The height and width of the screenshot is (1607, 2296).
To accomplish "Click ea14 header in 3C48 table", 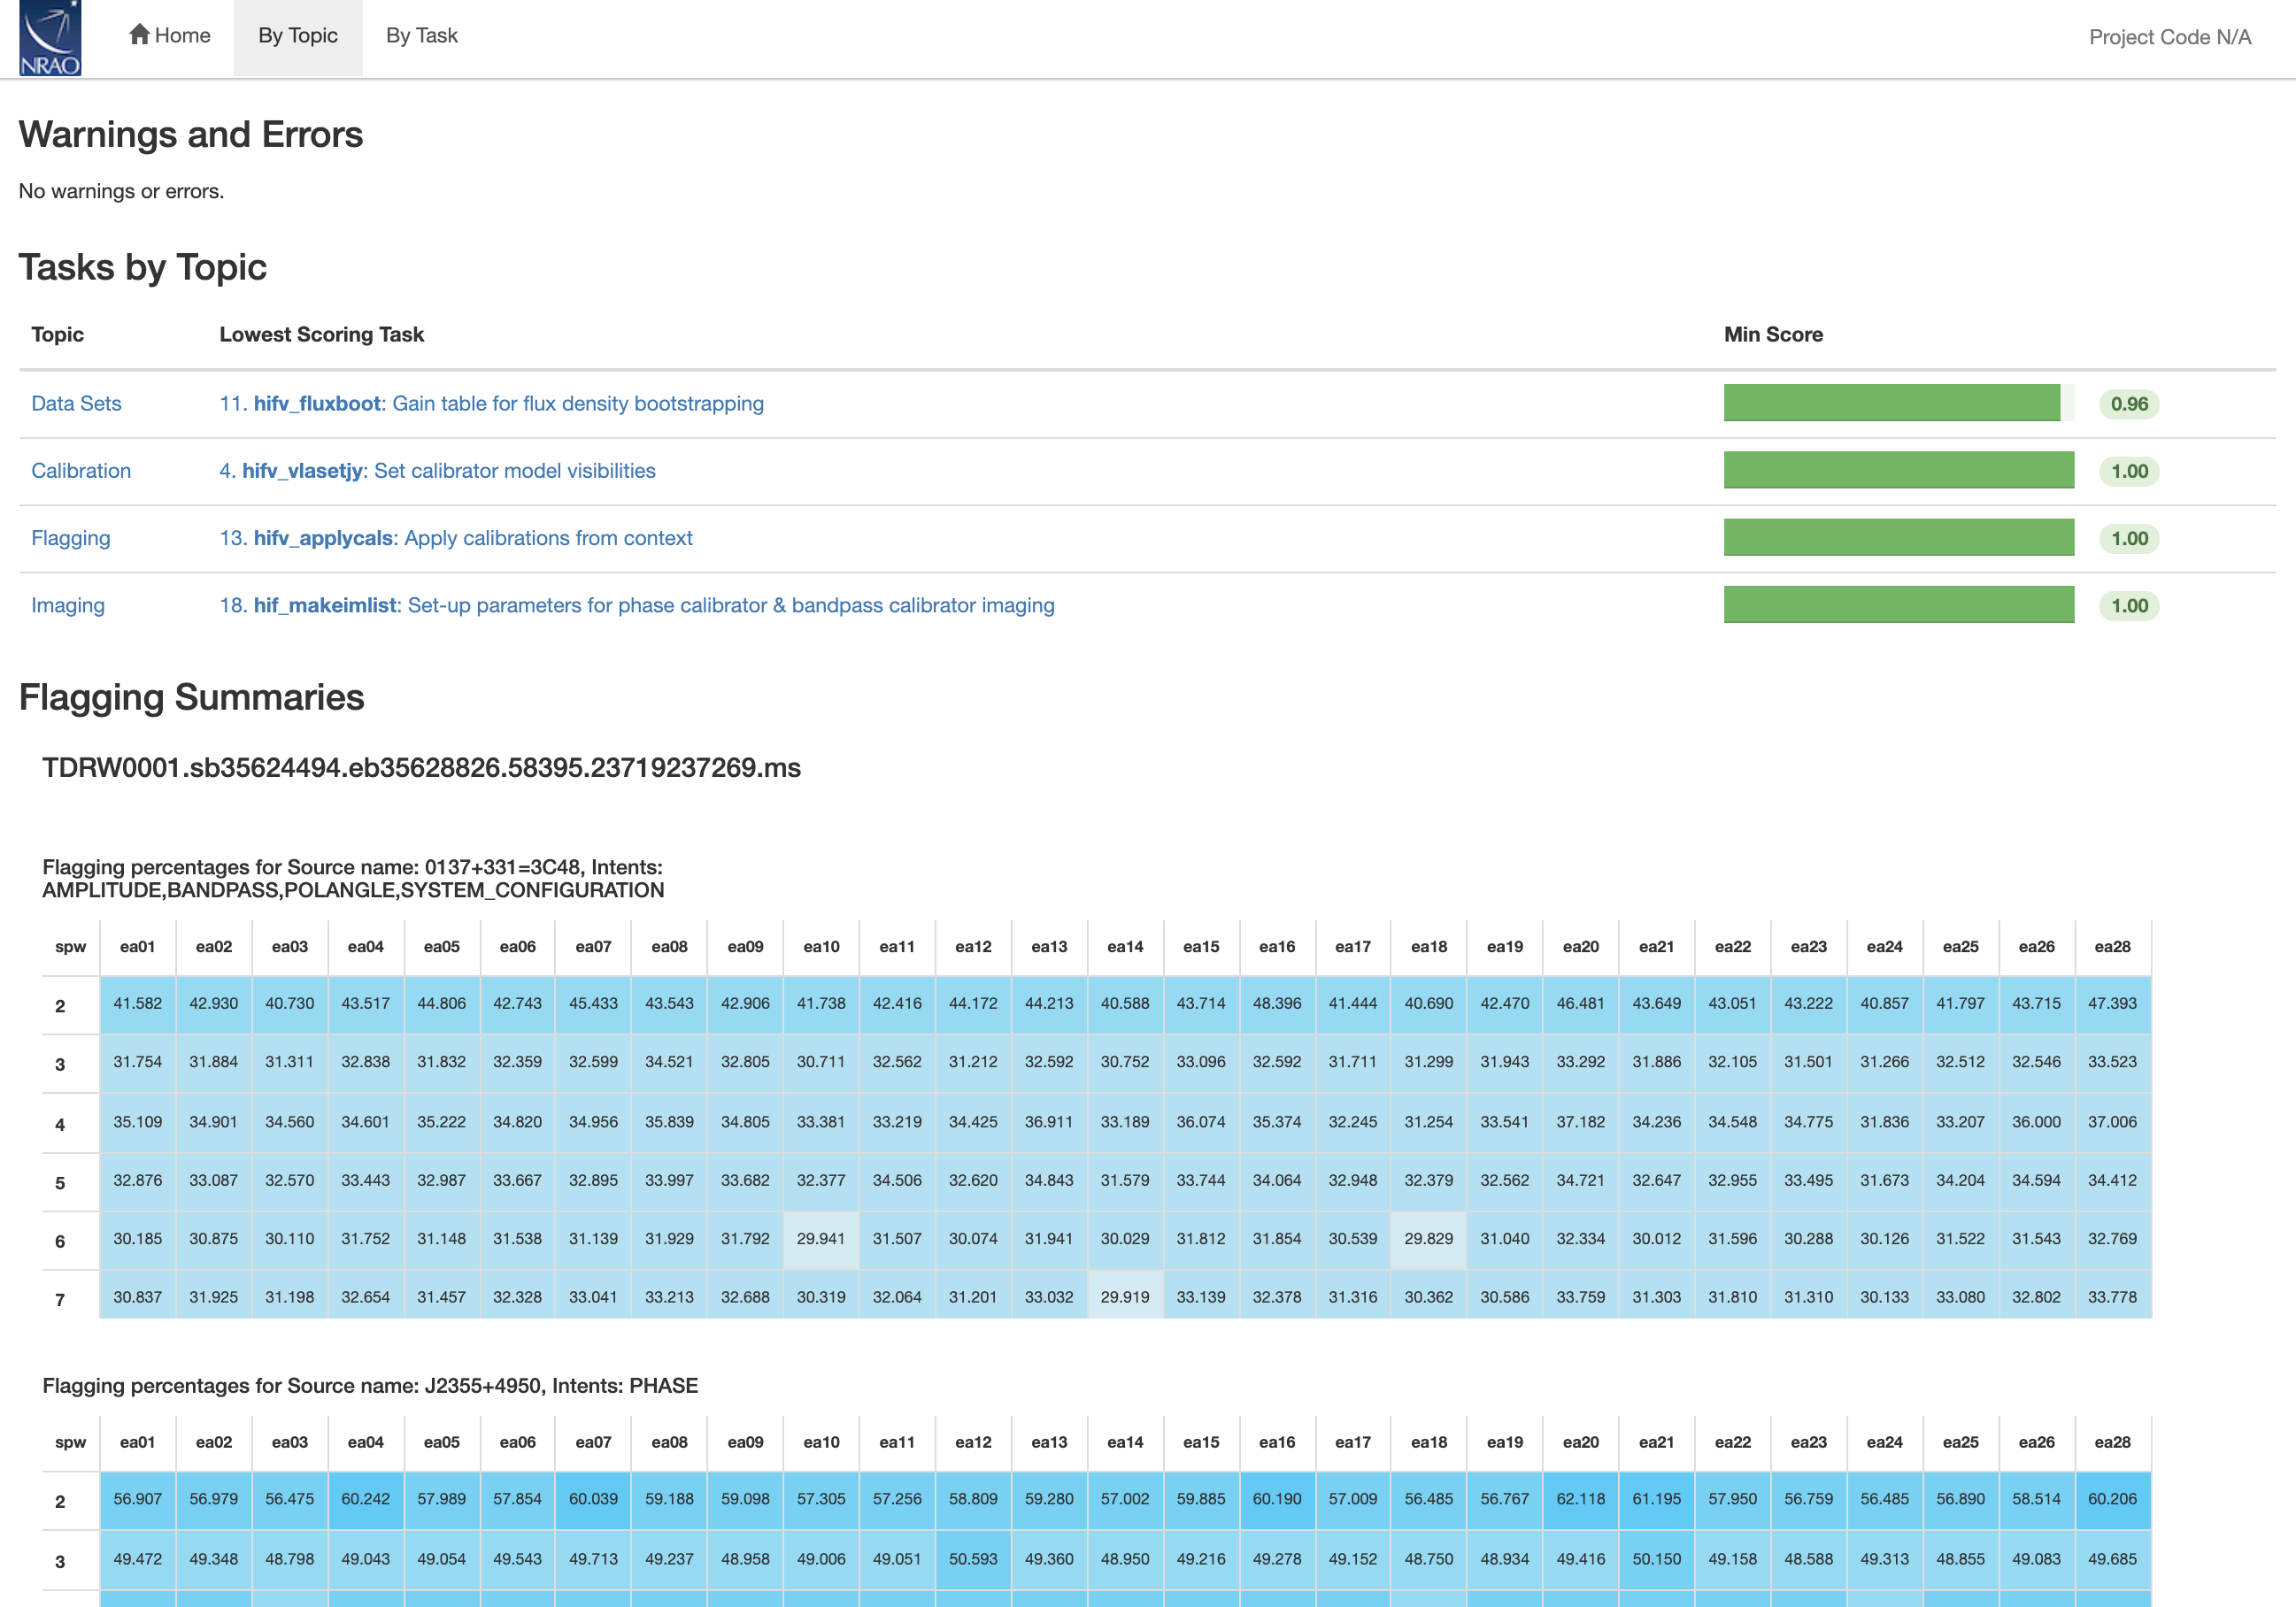I will pyautogui.click(x=1125, y=946).
